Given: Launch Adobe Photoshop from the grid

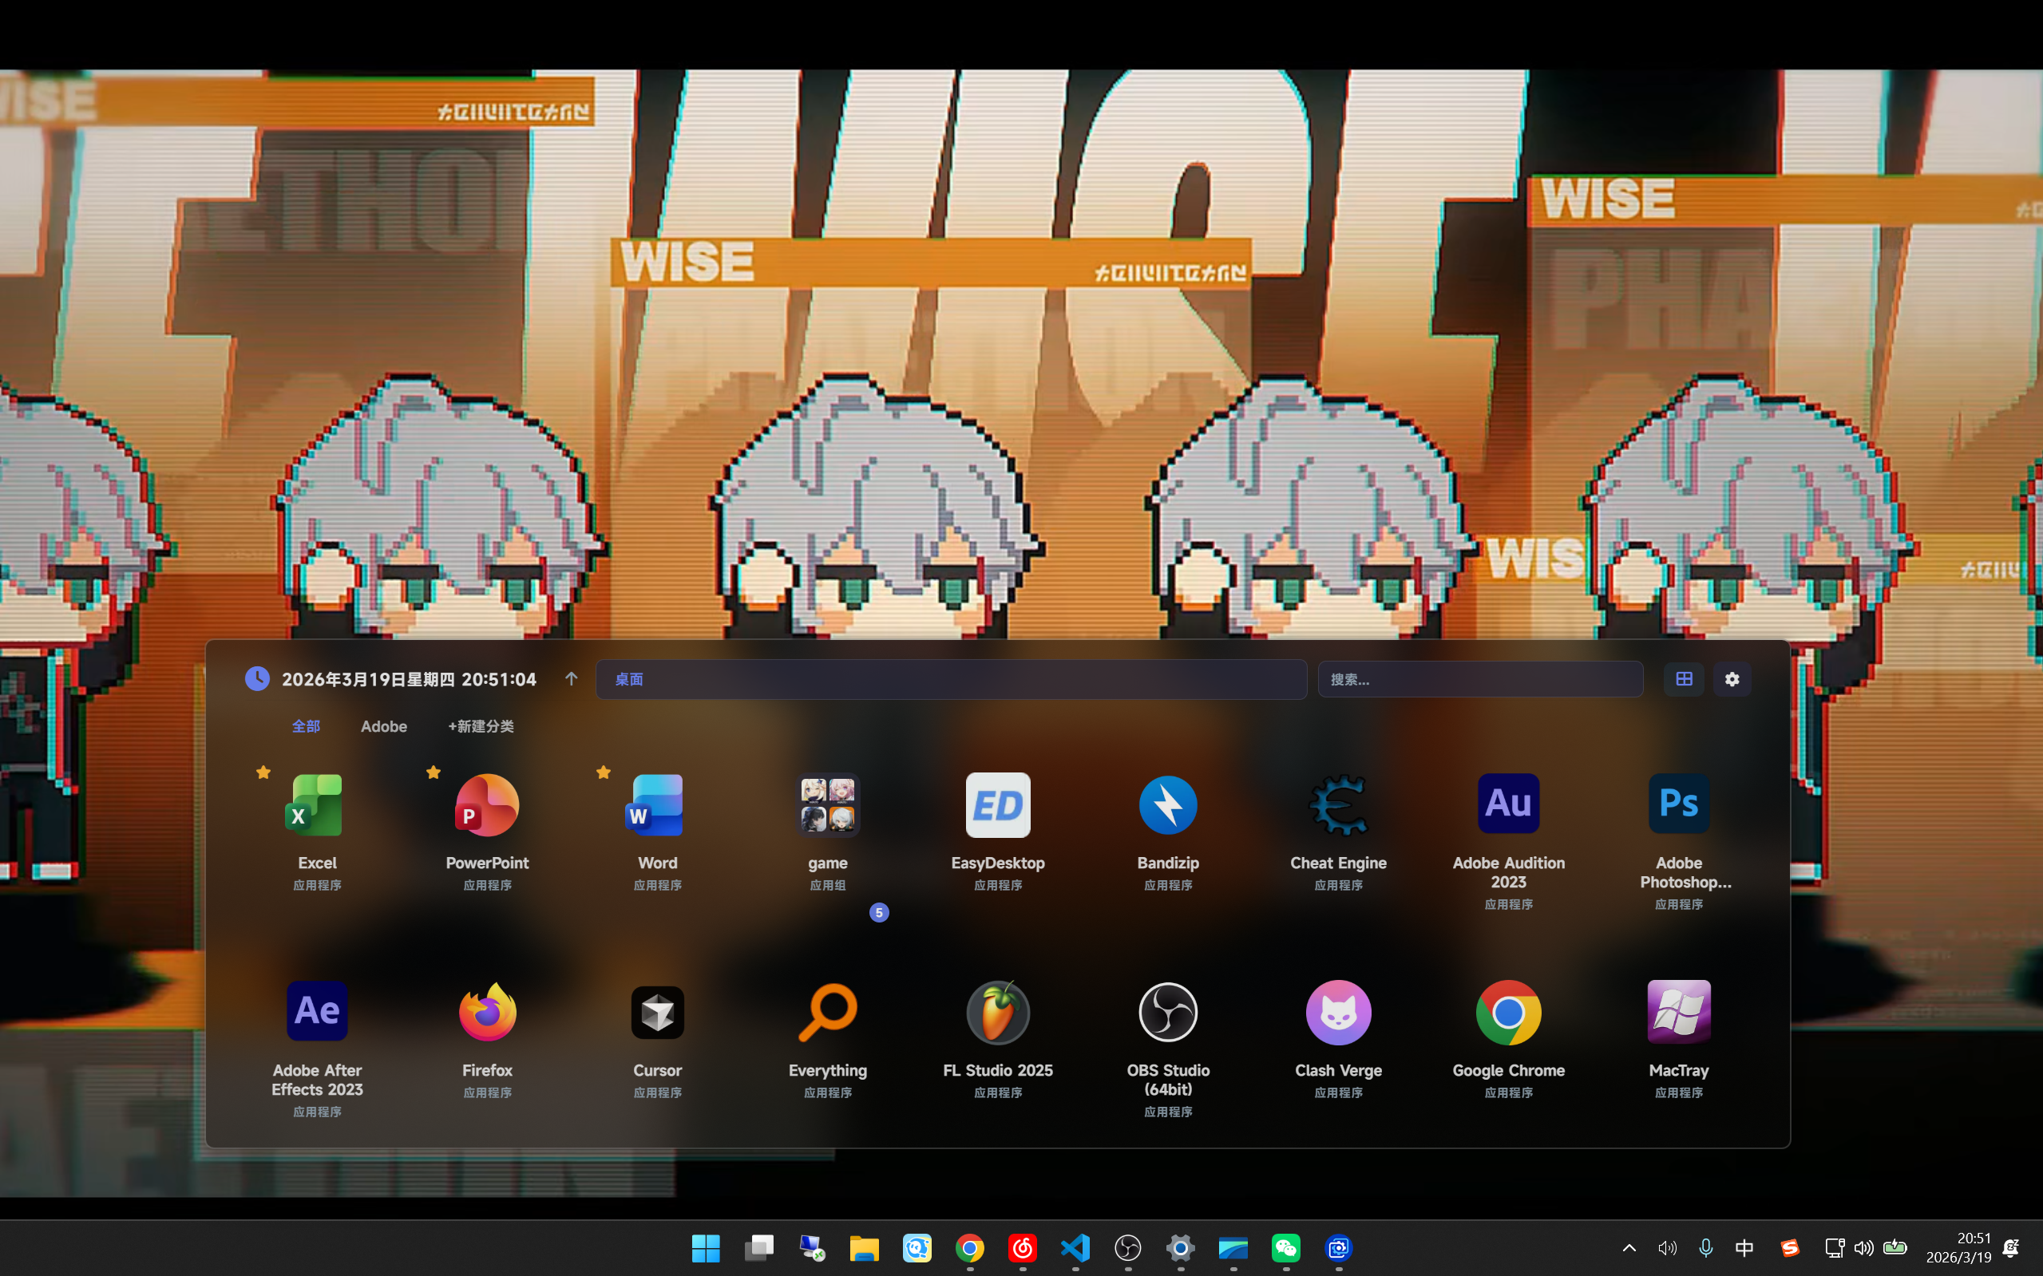Looking at the screenshot, I should (1679, 804).
